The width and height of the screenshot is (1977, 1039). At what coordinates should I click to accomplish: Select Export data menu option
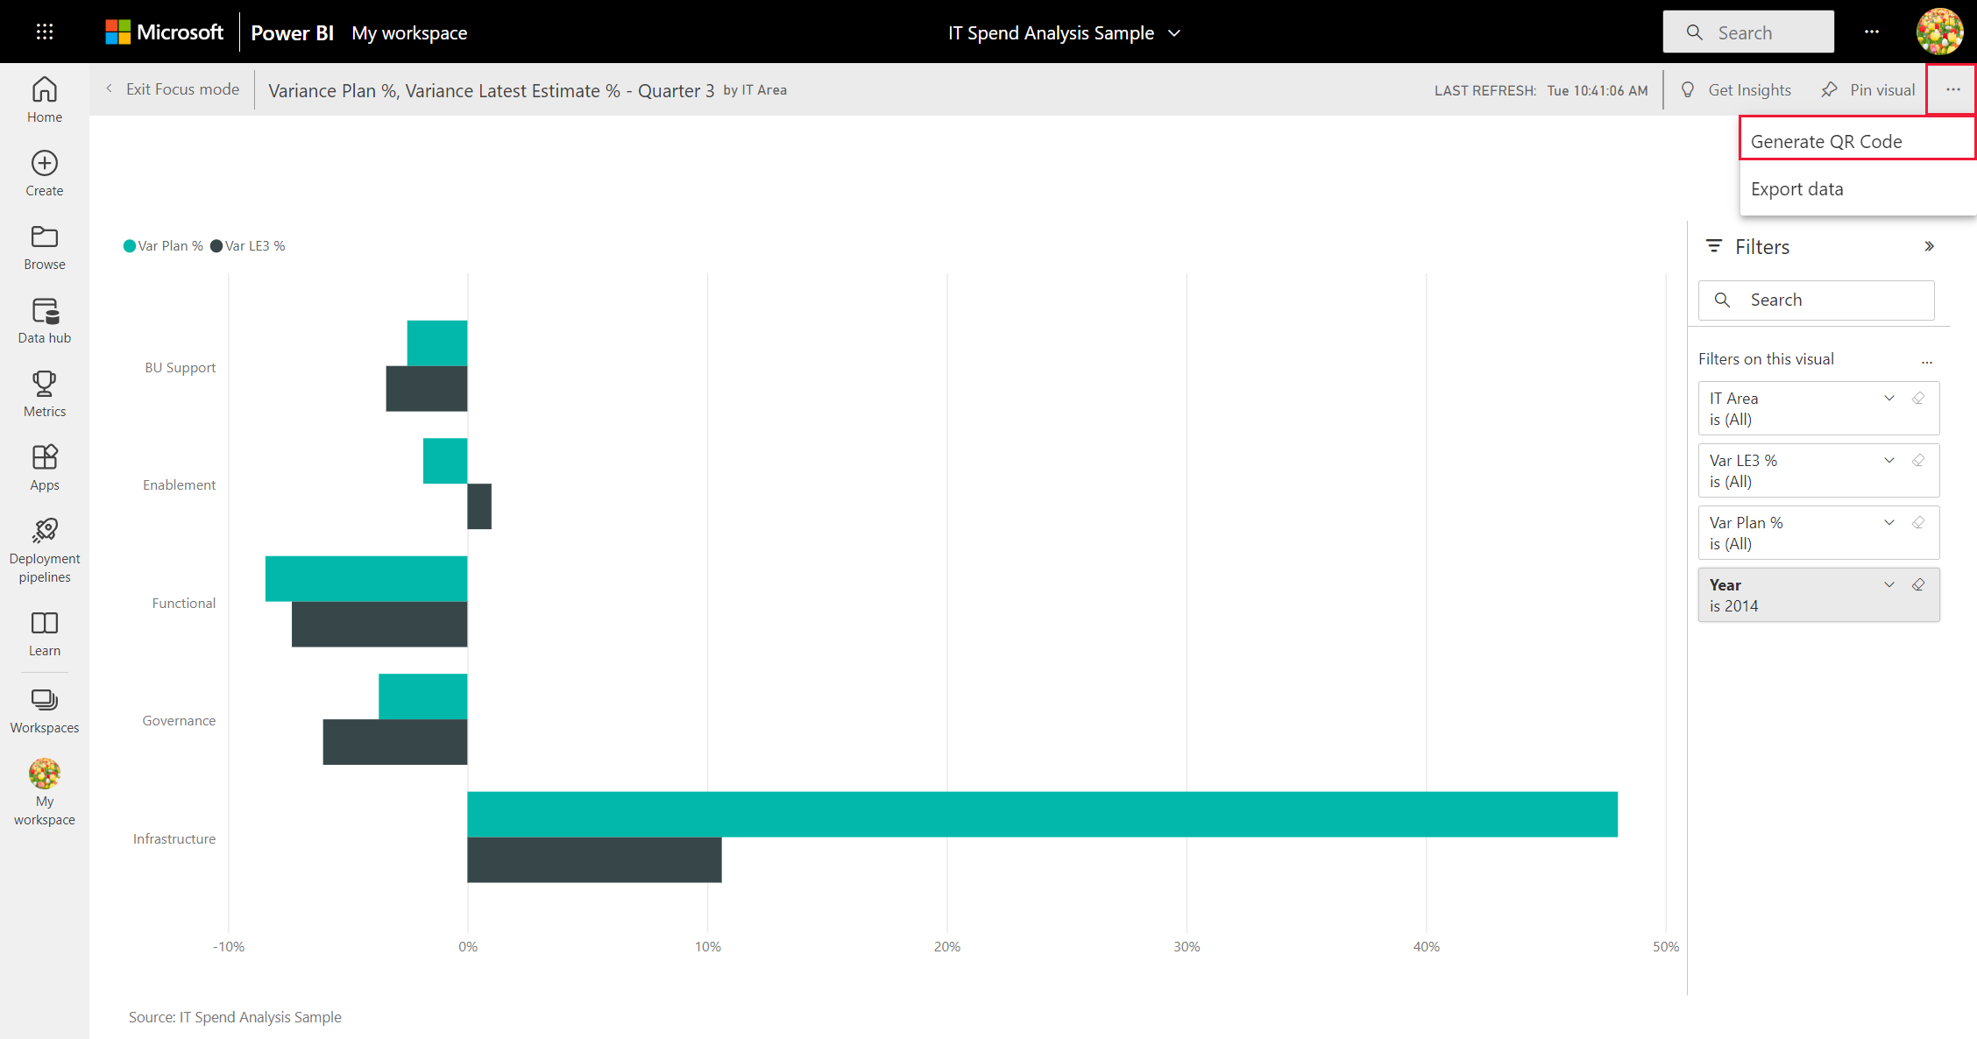click(1796, 188)
